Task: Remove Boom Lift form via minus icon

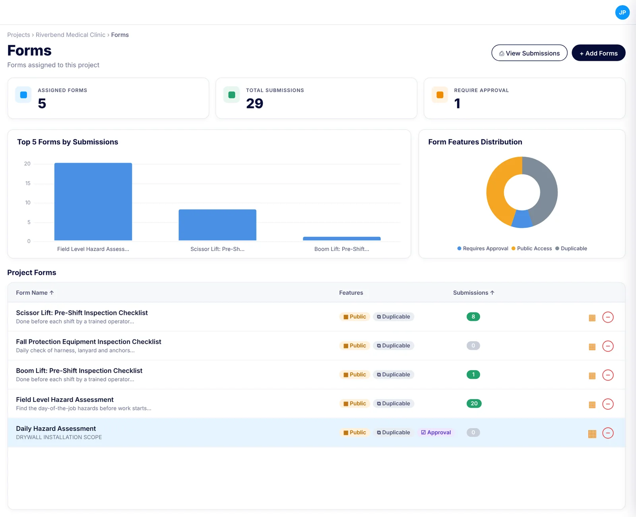Action: tap(608, 375)
